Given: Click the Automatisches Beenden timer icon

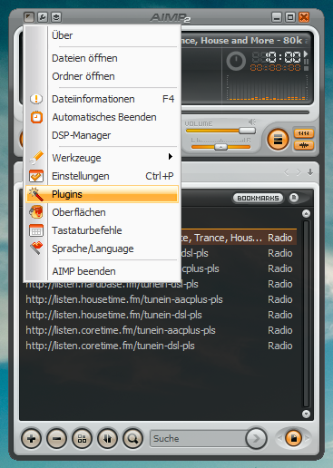Looking at the screenshot, I should point(36,117).
